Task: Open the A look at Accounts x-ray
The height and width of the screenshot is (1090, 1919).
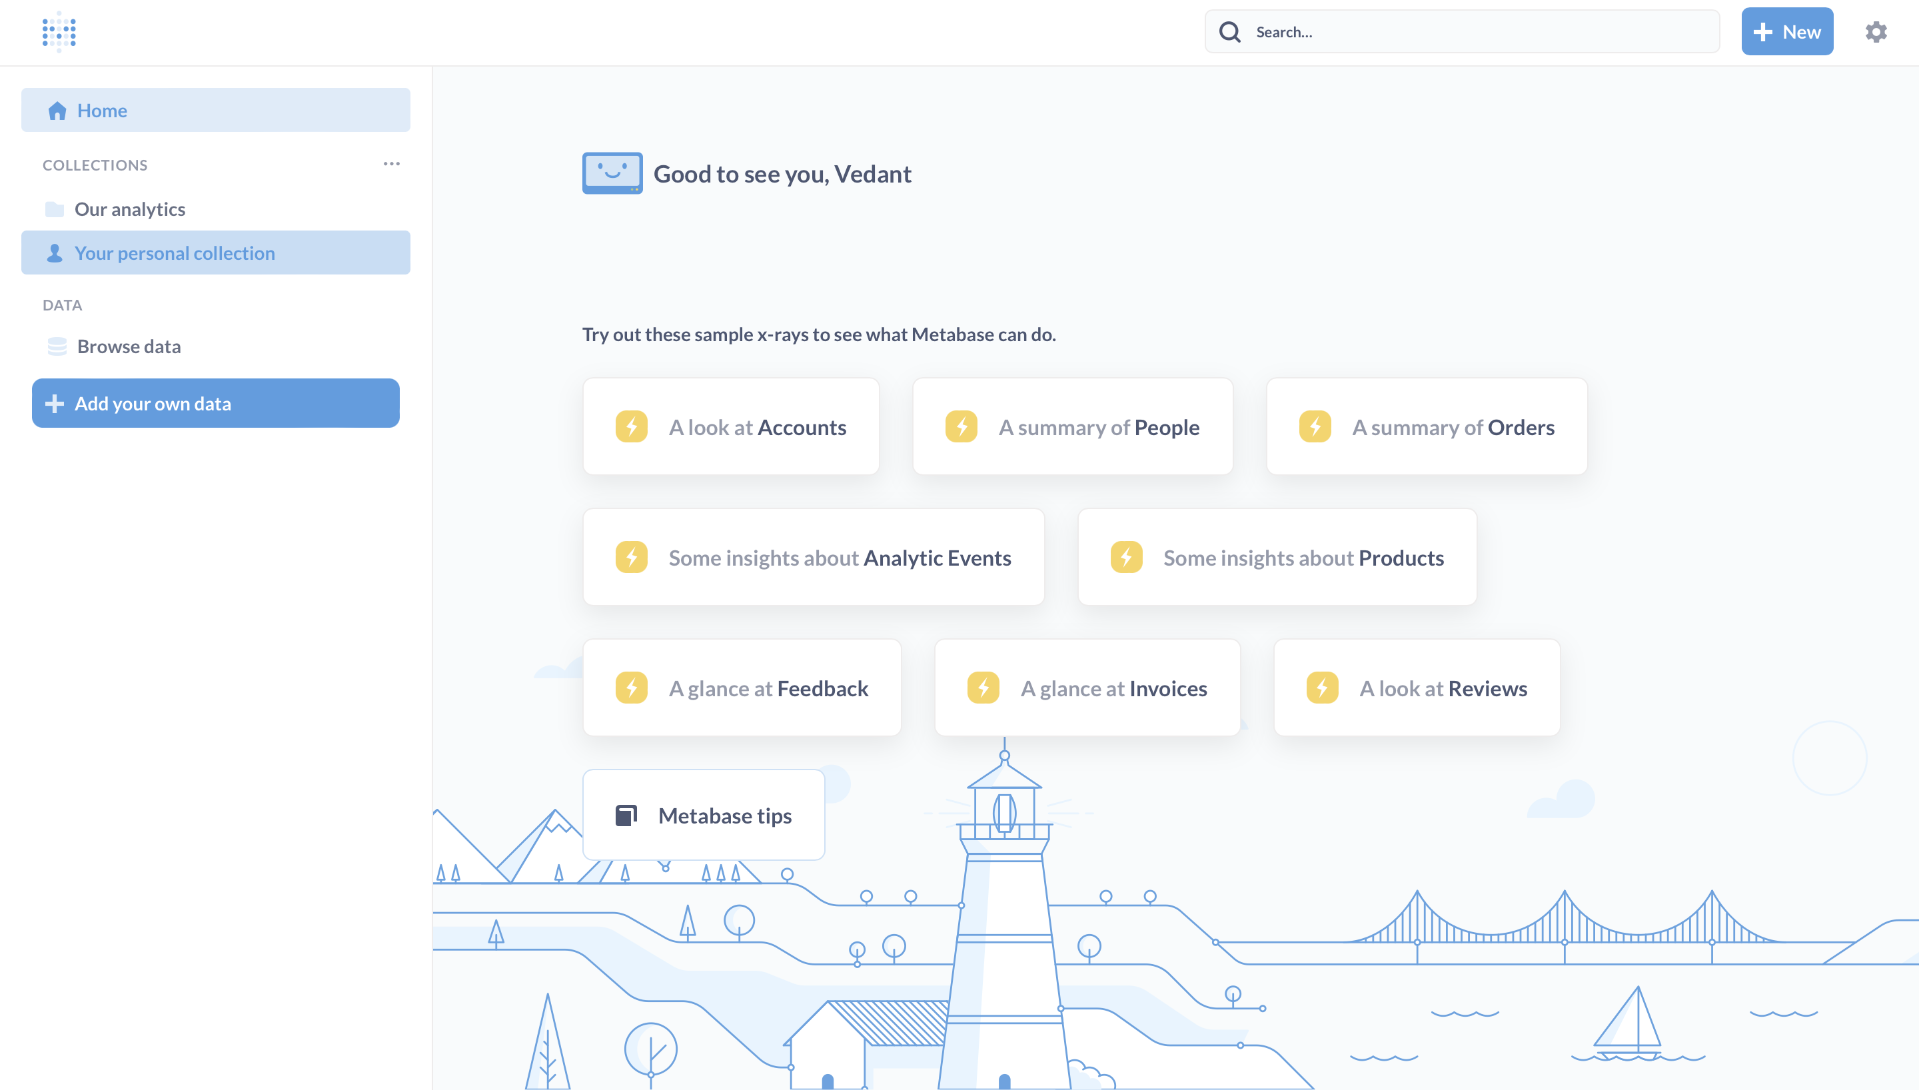Action: (731, 426)
